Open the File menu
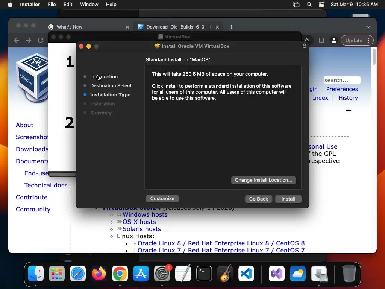 point(52,5)
